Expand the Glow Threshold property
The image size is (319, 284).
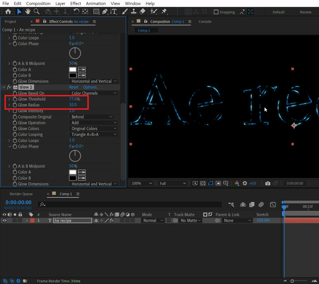click(x=9, y=99)
